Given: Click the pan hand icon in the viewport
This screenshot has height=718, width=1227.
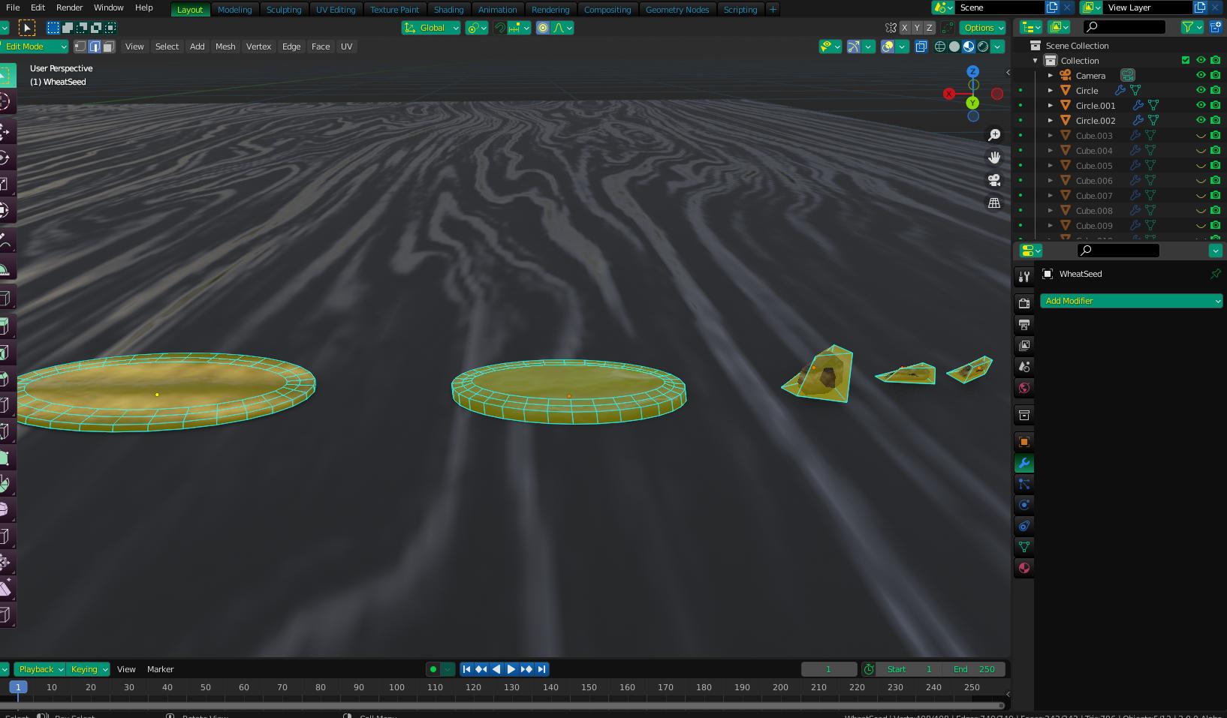Looking at the screenshot, I should click(994, 158).
